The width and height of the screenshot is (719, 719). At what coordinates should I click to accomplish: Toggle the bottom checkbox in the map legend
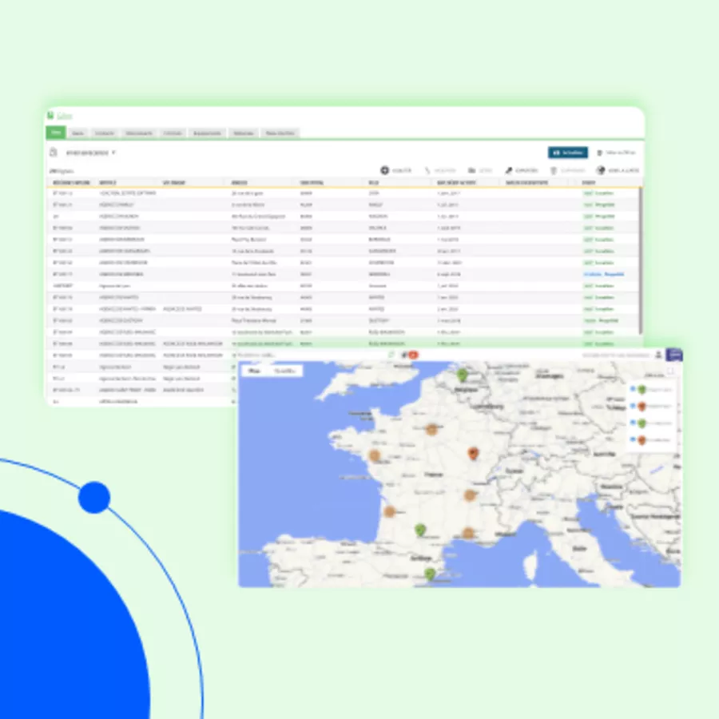pos(633,439)
